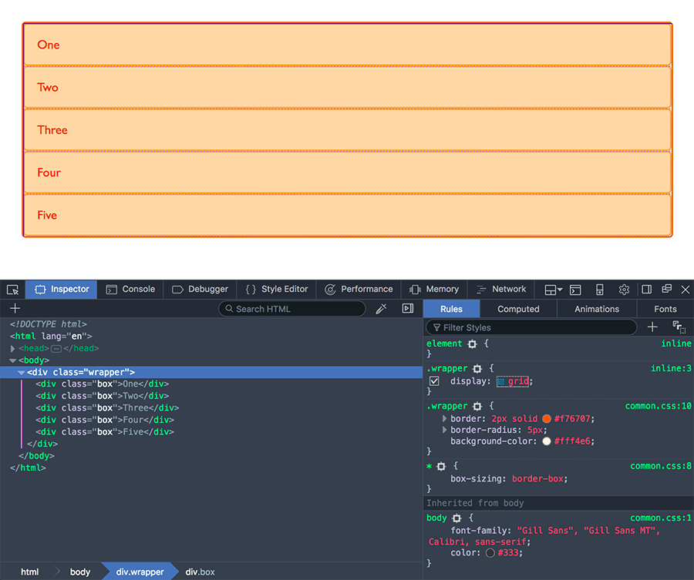Open DevTools settings gear
This screenshot has width=694, height=580.
click(624, 289)
